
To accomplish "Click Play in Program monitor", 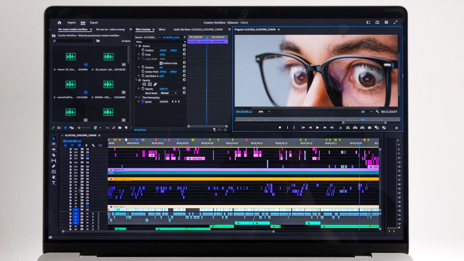I will [x=318, y=128].
